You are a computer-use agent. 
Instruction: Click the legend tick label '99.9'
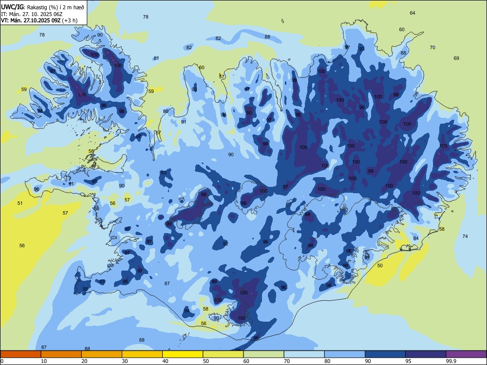coord(451,361)
